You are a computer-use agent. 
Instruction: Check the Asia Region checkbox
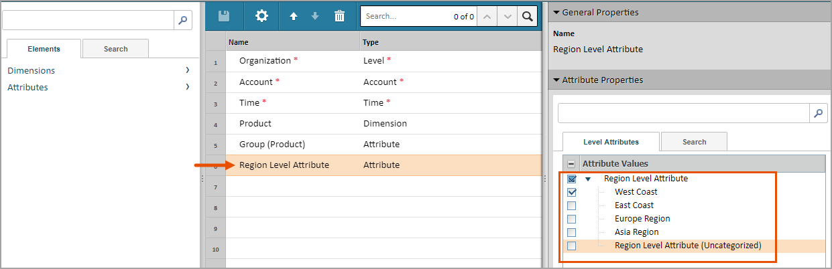(x=571, y=232)
